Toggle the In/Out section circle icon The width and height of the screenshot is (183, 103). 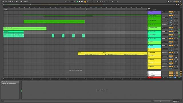[181, 71]
